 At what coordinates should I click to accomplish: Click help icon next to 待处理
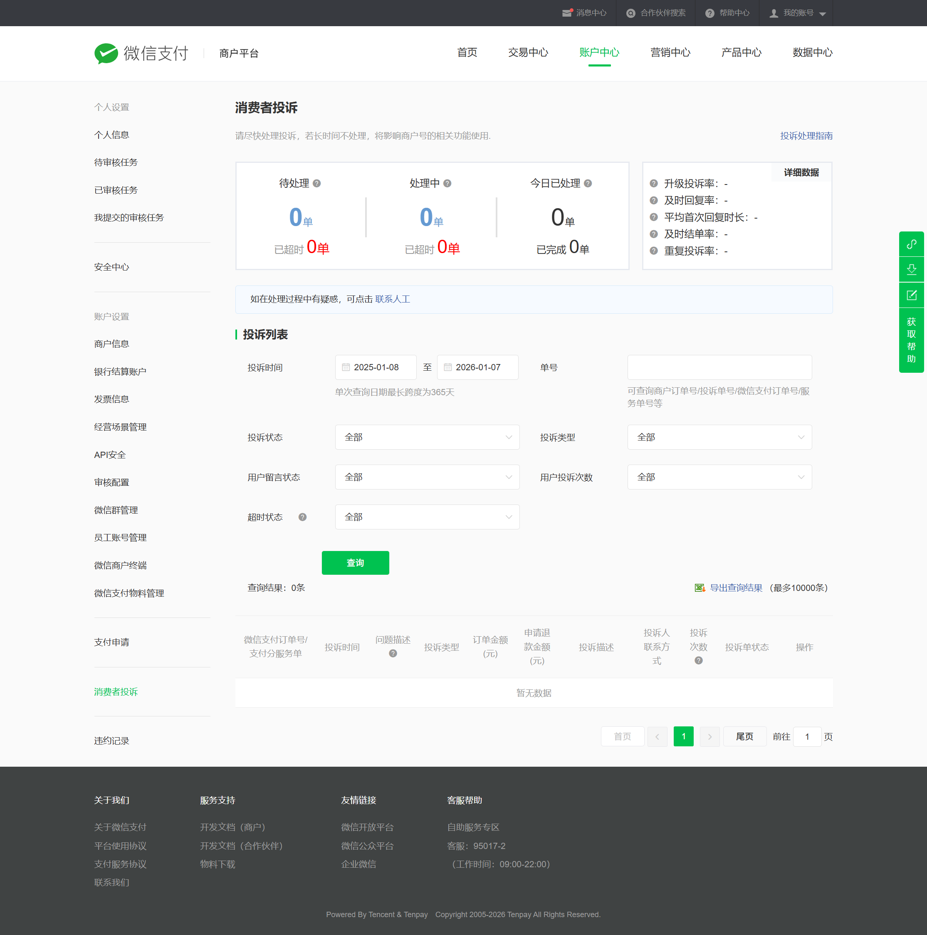pos(317,183)
